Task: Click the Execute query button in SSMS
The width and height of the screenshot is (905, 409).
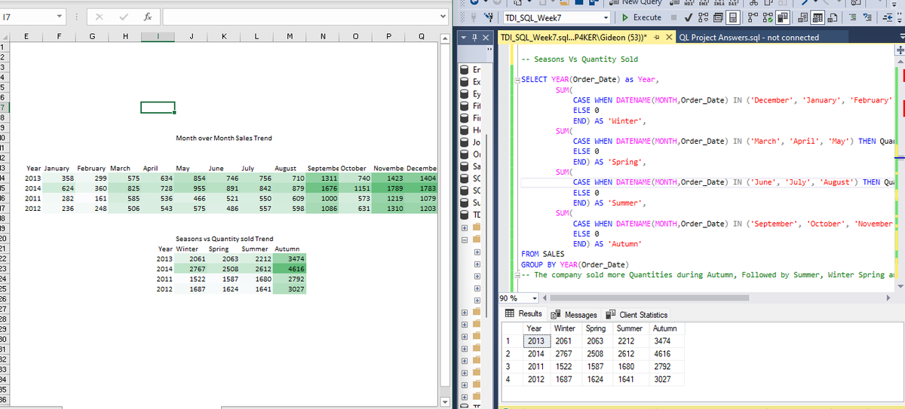Action: coord(641,17)
